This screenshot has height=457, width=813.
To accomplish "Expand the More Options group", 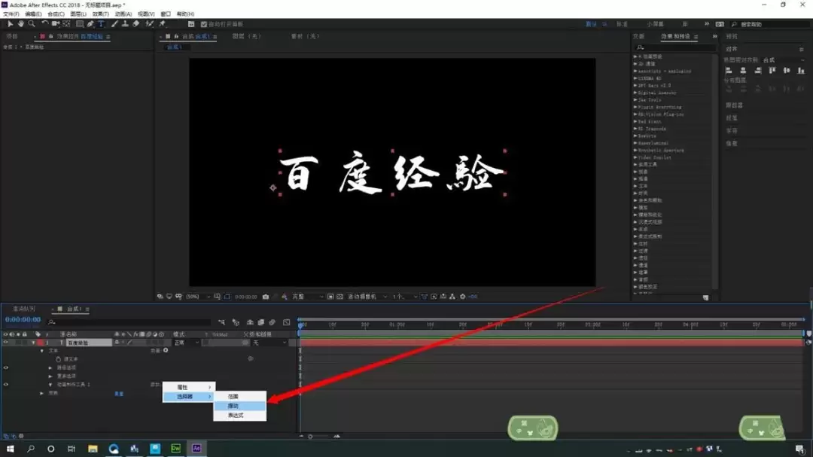I will tap(50, 376).
